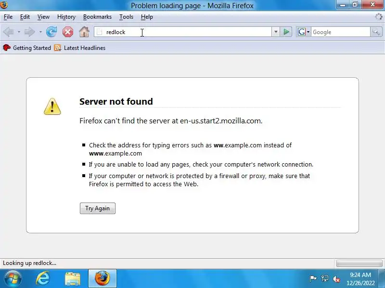Viewport: 385px width, 288px height.
Task: Stop loading with the red X button
Action: [68, 32]
